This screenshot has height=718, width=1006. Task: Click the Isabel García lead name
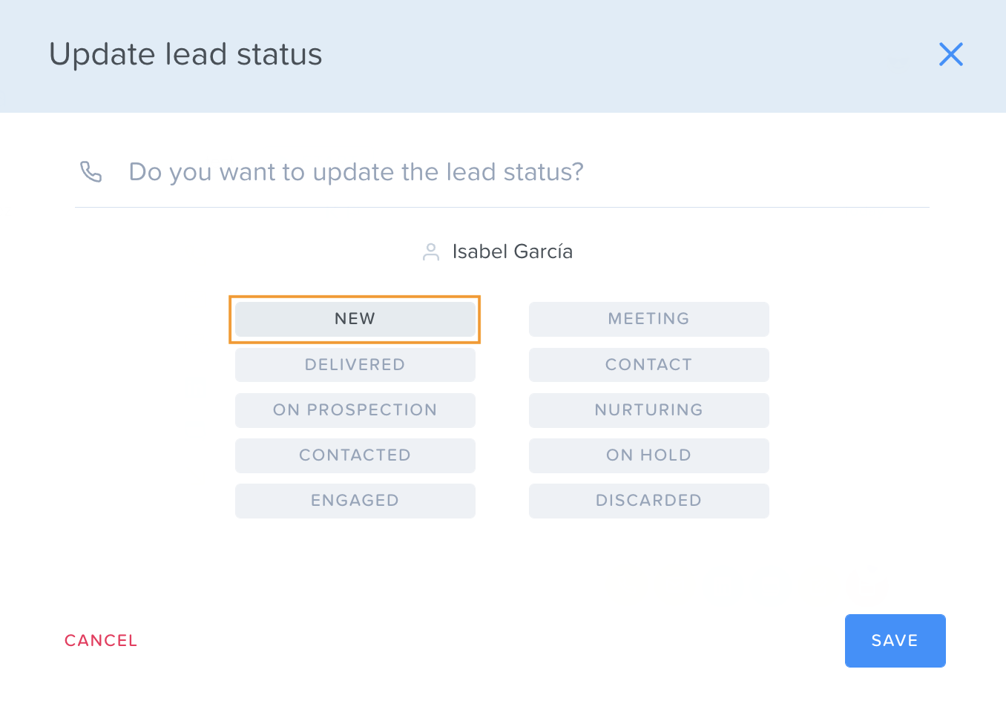(512, 252)
